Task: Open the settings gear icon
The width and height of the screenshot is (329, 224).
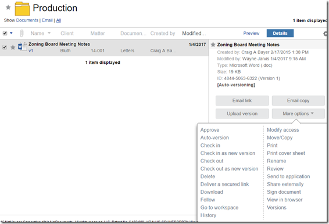Action: [x=326, y=34]
